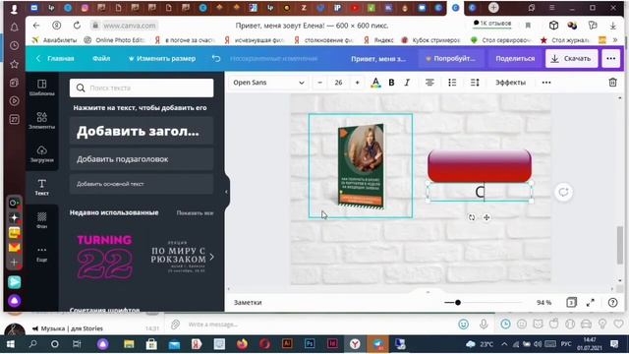Click the move handle under text box
Viewport: 629px width, 354px height.
tap(486, 217)
